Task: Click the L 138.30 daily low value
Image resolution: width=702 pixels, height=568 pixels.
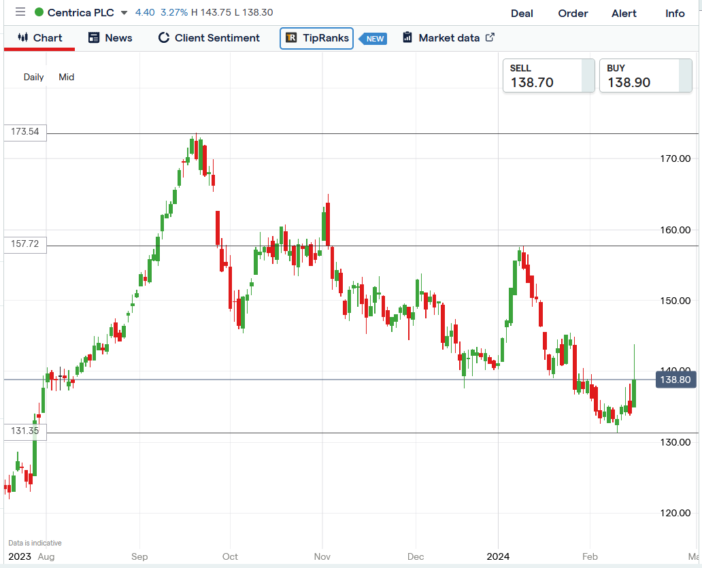Action: point(254,12)
